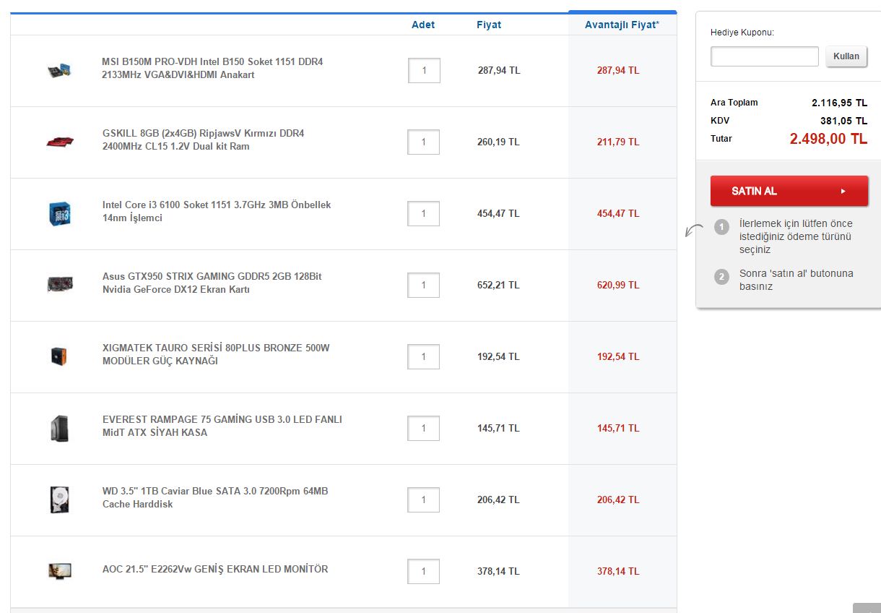This screenshot has height=613, width=881.
Task: View the Asus GTX950 graphics card image
Action: [60, 284]
